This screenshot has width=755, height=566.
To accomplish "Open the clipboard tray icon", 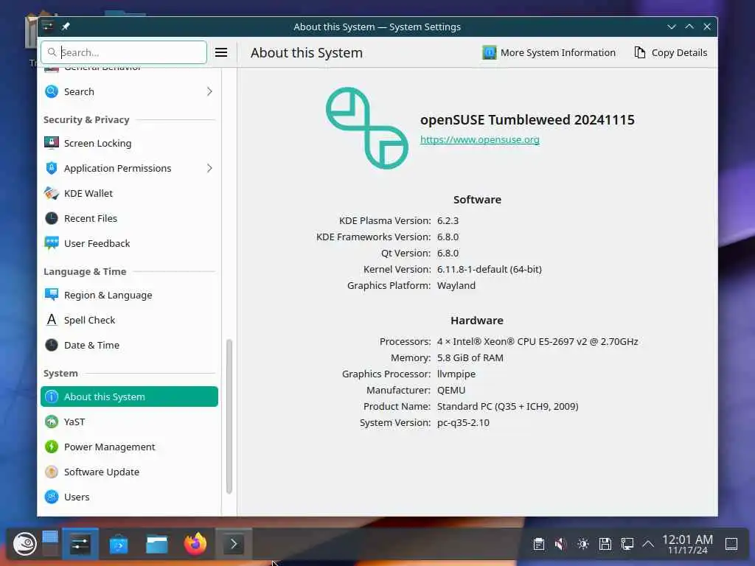I will [539, 545].
